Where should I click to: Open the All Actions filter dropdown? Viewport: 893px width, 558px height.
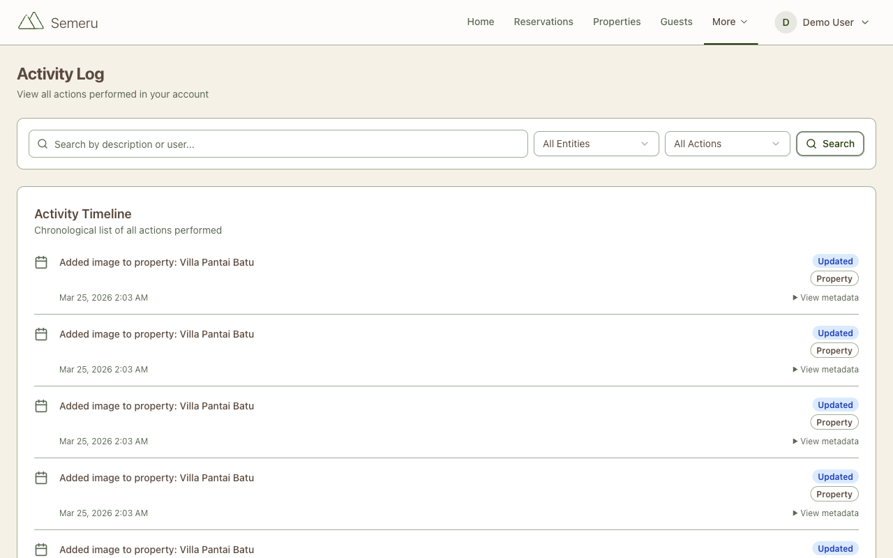click(728, 144)
